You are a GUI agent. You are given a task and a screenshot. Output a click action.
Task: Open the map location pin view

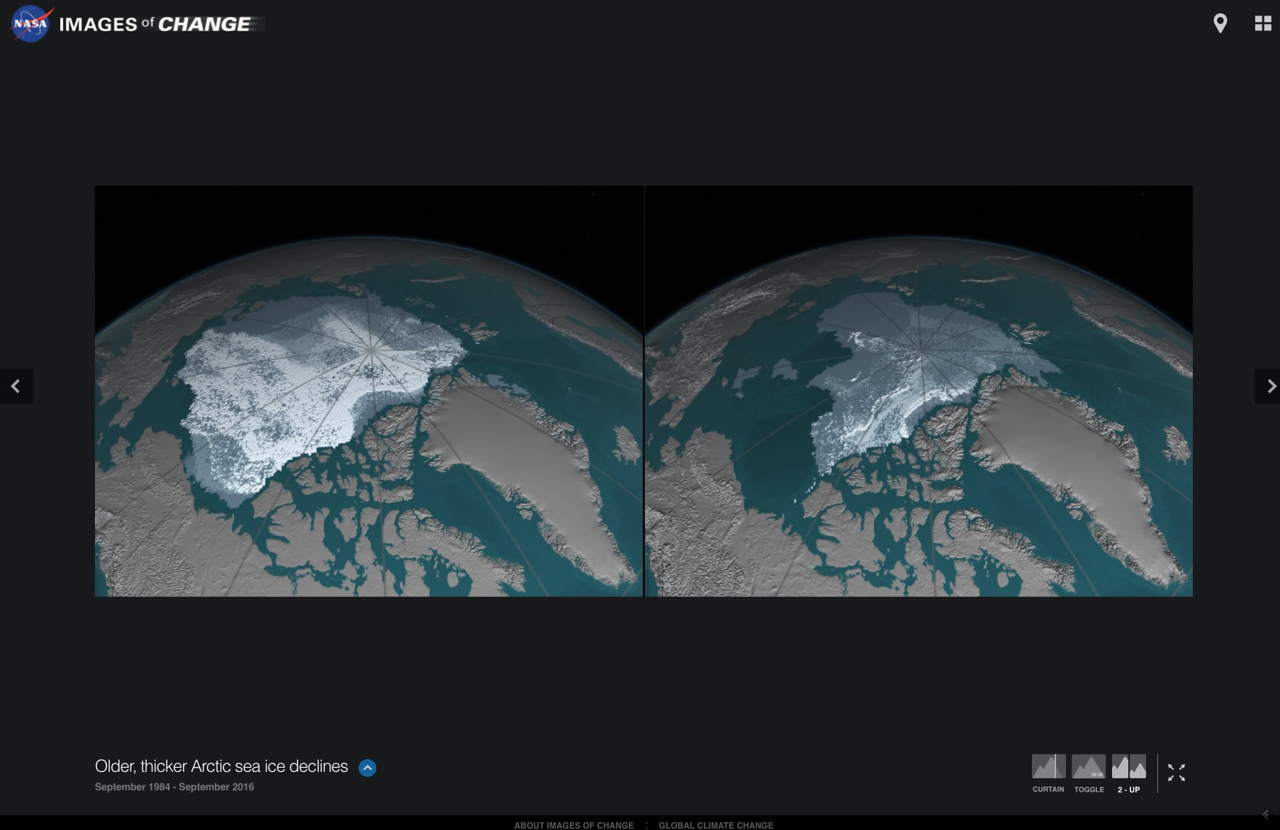[x=1220, y=23]
